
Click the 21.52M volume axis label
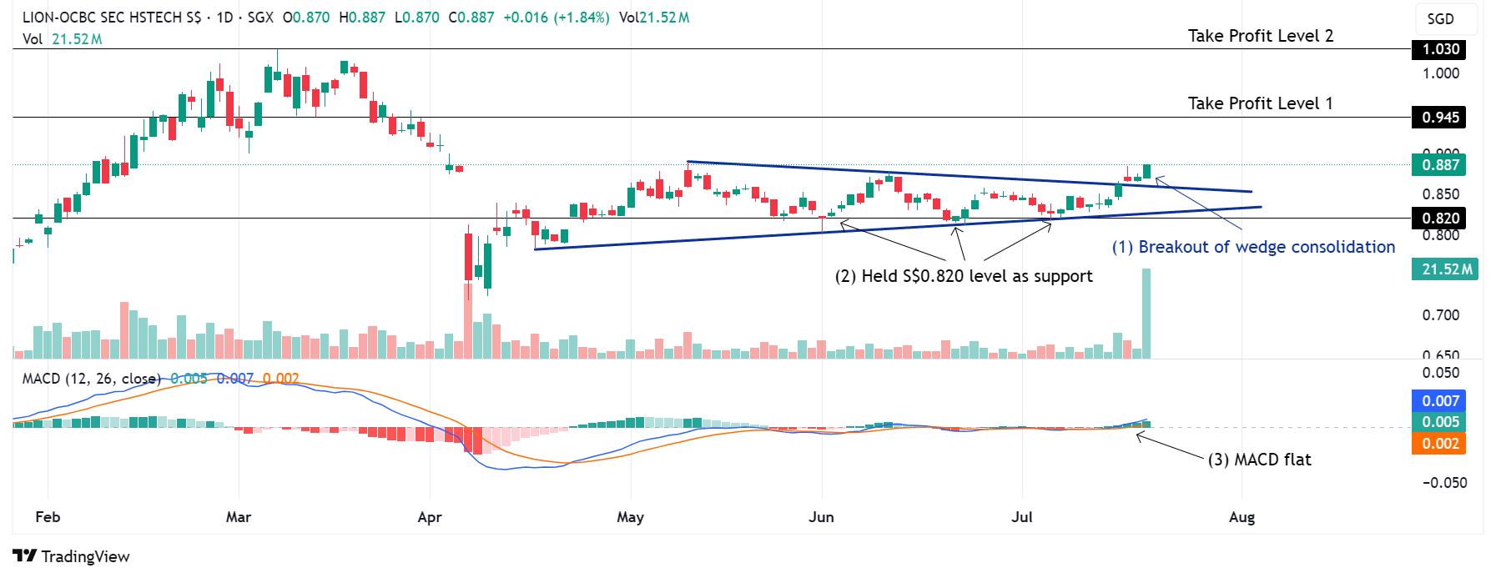coord(1445,269)
